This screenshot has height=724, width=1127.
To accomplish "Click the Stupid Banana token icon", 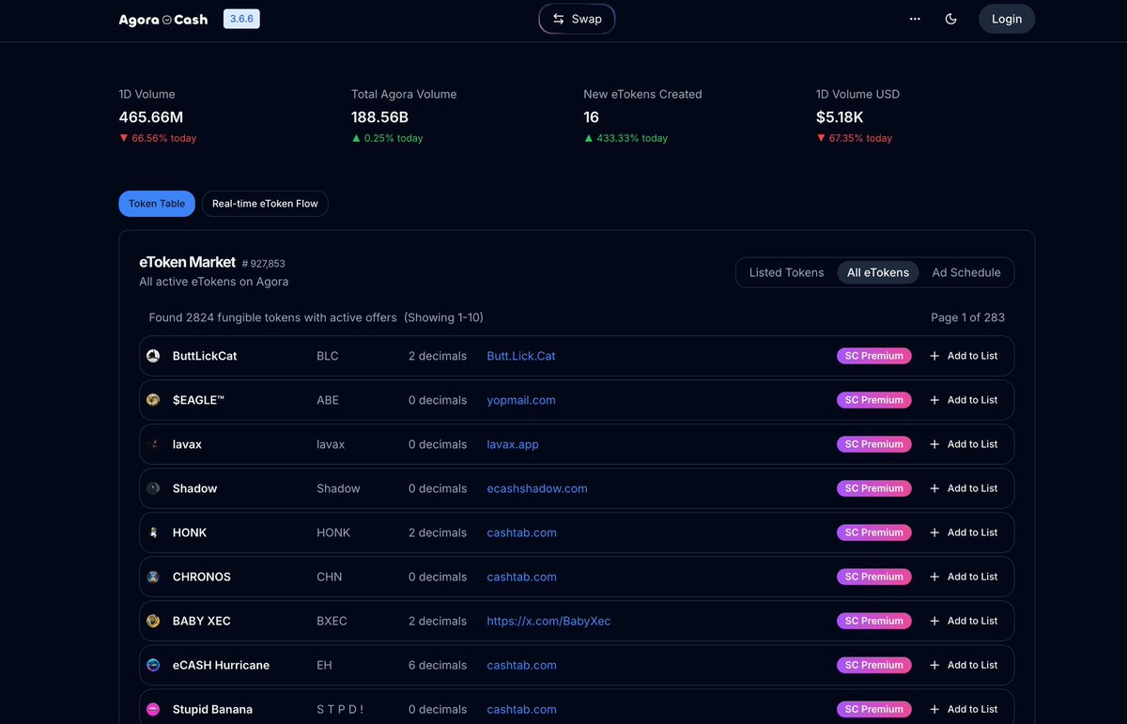I will click(153, 709).
